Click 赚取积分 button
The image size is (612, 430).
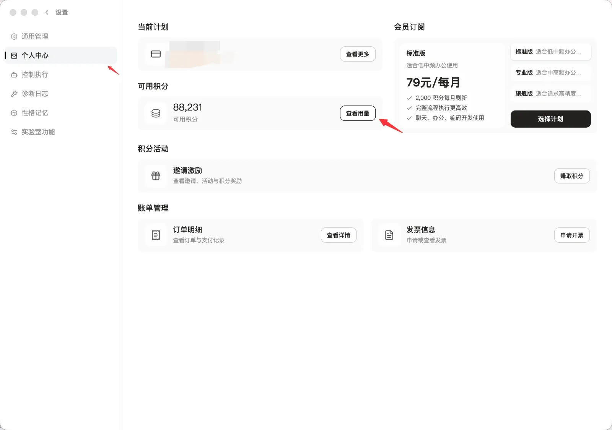click(x=572, y=176)
